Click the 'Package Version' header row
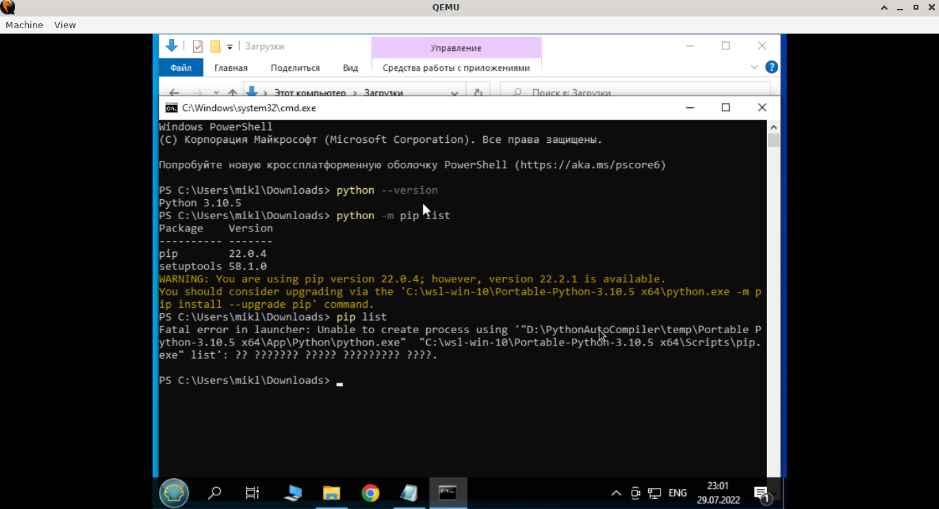Image resolution: width=939 pixels, height=509 pixels. pos(216,228)
